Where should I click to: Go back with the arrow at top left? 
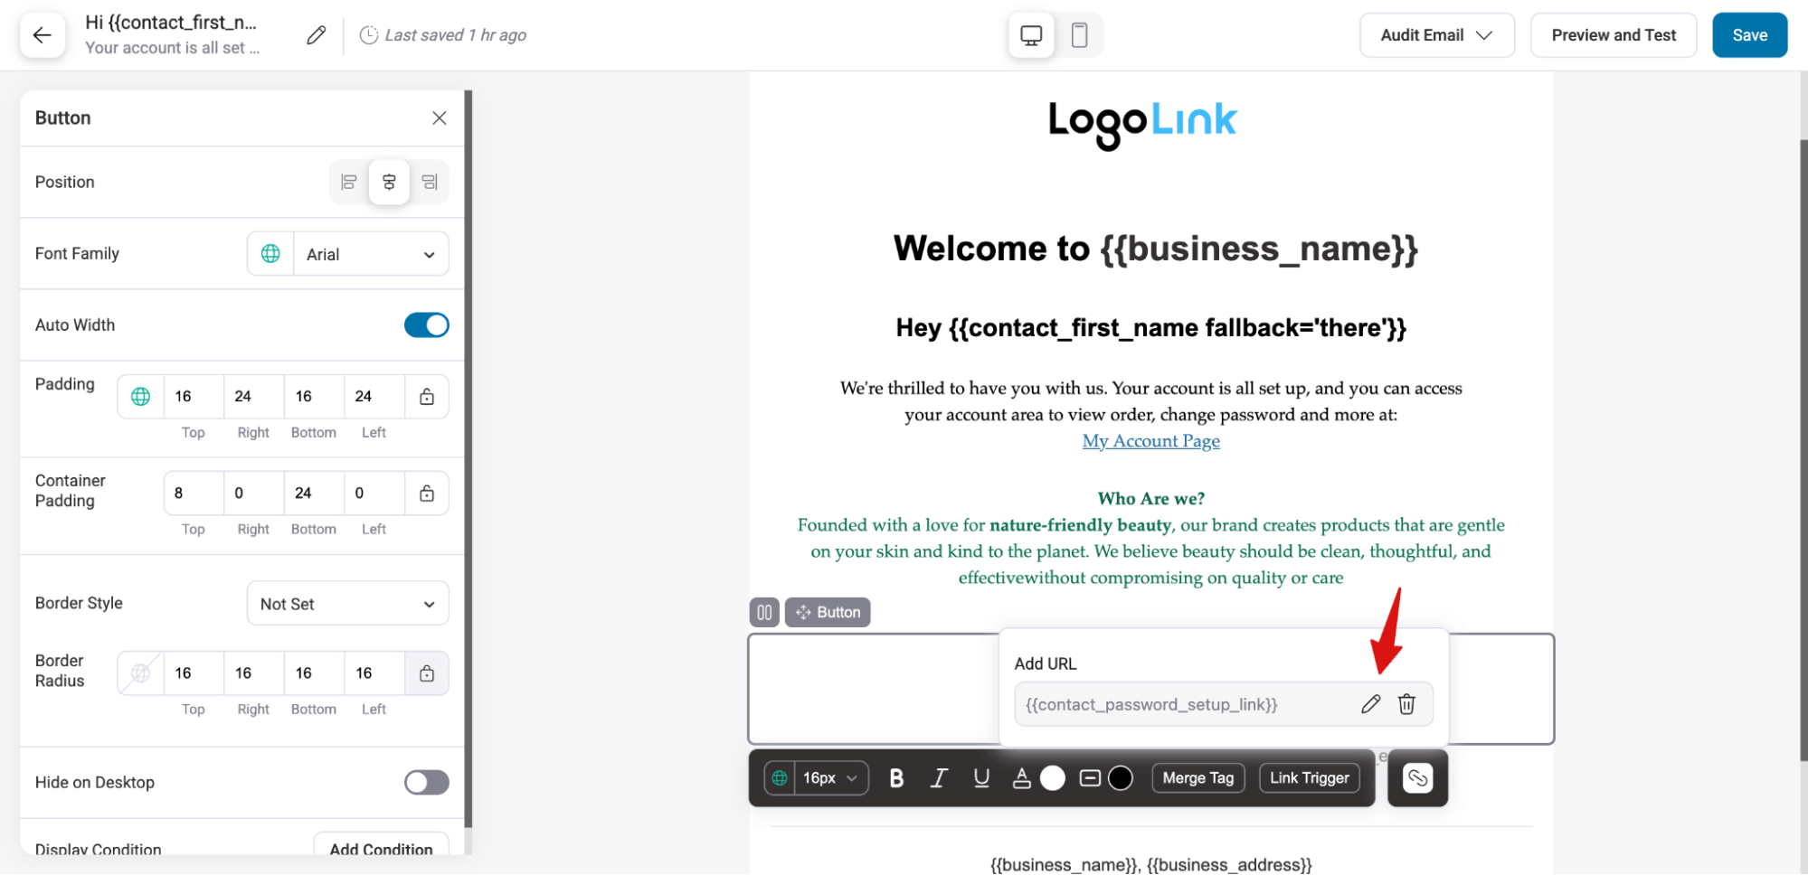pyautogui.click(x=43, y=34)
